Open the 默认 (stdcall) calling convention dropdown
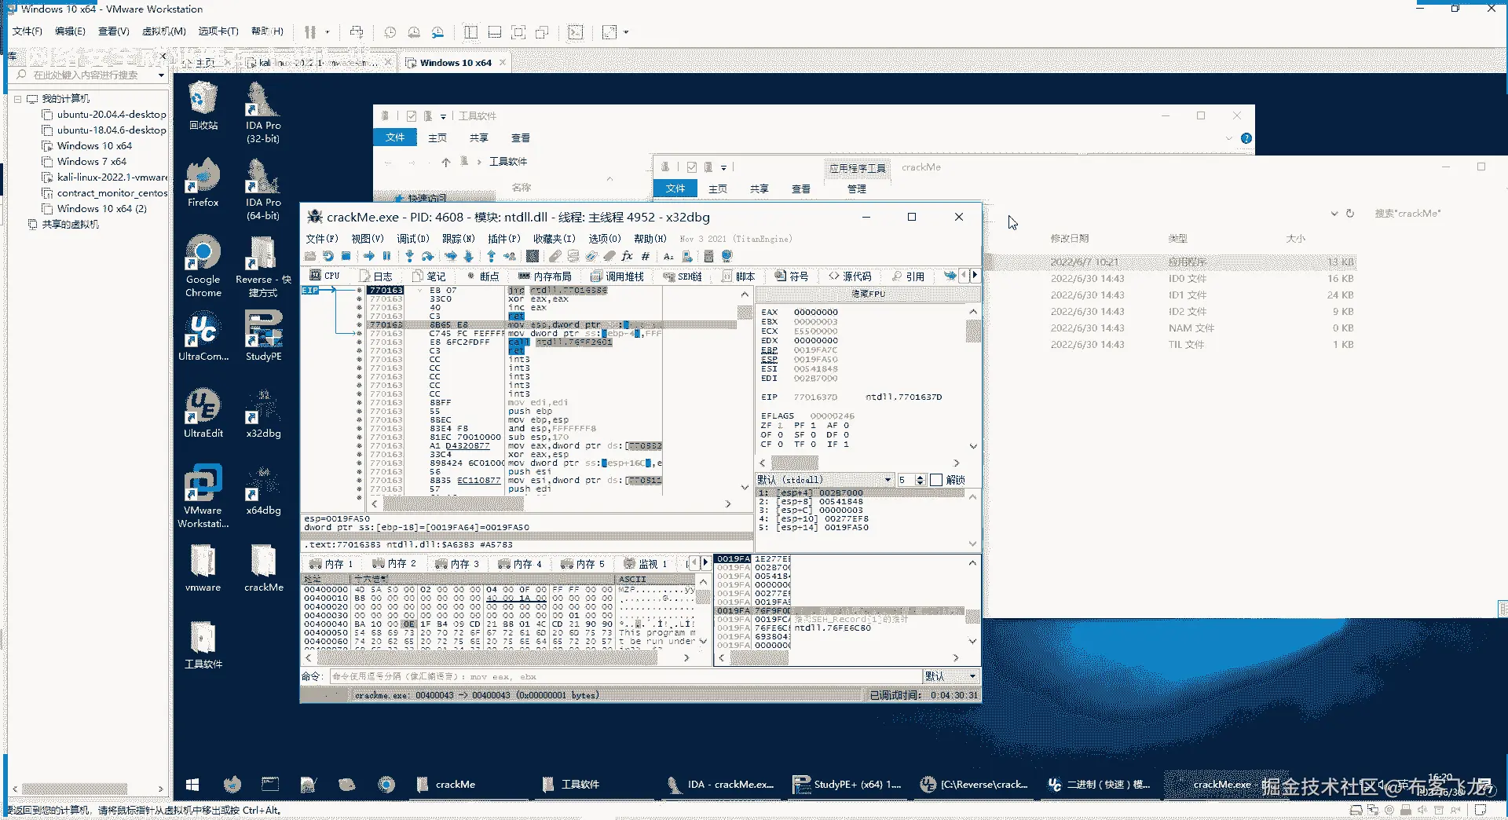This screenshot has width=1508, height=820. point(825,480)
